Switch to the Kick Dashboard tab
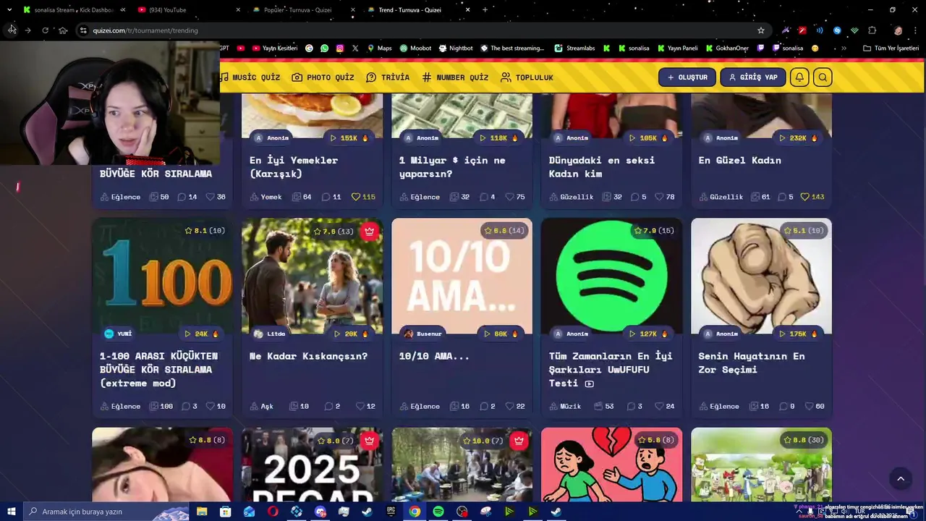The image size is (926, 521). [72, 10]
